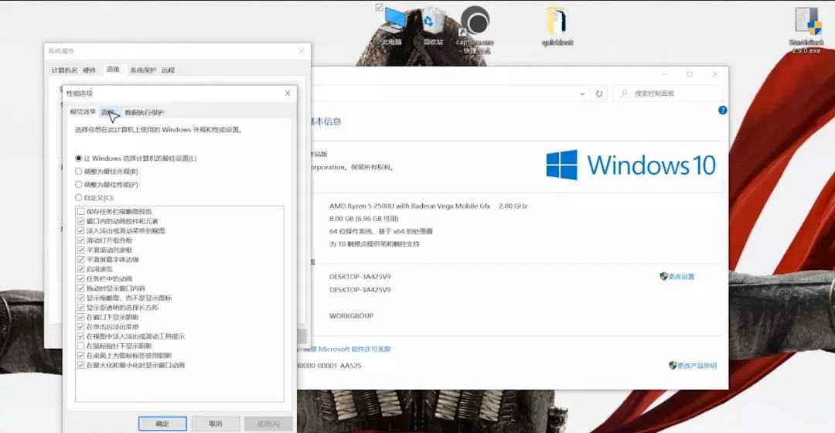Switch to 高级 tab in 性能选项
This screenshot has height=433, width=835.
point(109,112)
